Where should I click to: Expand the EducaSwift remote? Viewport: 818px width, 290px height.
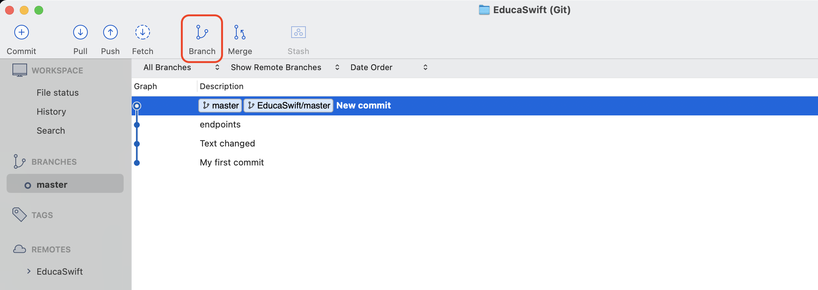(x=29, y=271)
